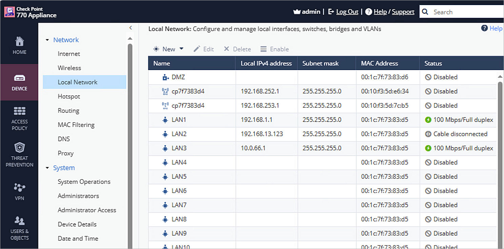The width and height of the screenshot is (504, 249).
Task: Open the Wireless menu item
Action: 69,68
